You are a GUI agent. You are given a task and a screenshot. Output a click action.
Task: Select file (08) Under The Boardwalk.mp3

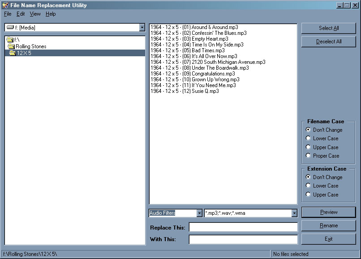pos(200,68)
